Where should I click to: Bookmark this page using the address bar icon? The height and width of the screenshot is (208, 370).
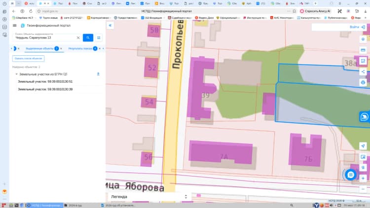pyautogui.click(x=294, y=11)
